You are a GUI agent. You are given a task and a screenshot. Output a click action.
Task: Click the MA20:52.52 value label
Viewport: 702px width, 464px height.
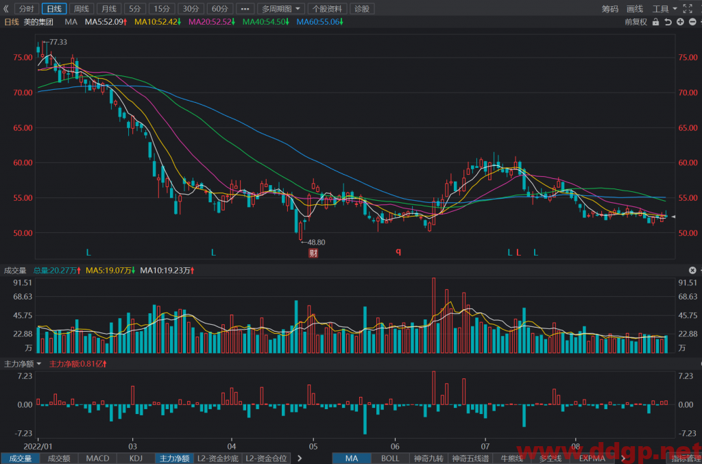[x=212, y=22]
